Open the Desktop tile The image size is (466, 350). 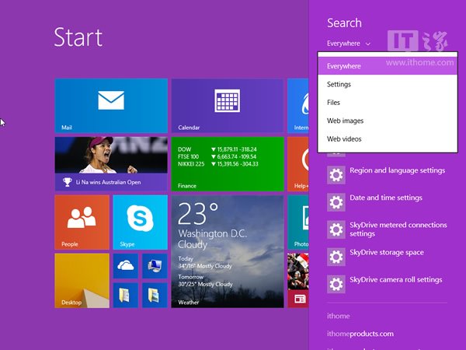point(82,280)
